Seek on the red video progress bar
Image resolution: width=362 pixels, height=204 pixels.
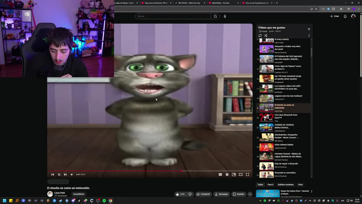(150, 171)
